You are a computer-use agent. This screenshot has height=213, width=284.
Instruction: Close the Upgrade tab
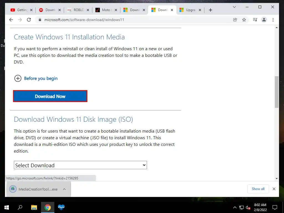click(x=200, y=10)
